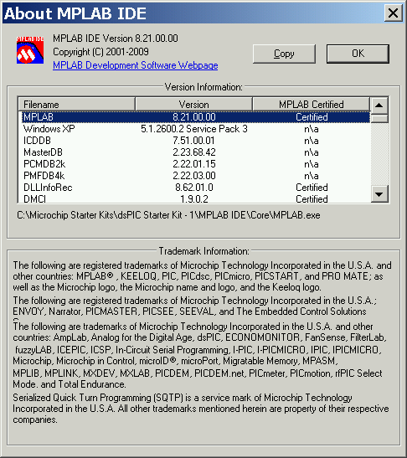Sort by the Filename column header
This screenshot has width=407, height=458.
tap(76, 105)
